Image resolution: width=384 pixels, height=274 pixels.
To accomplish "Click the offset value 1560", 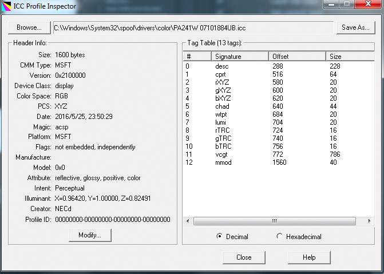I will pyautogui.click(x=279, y=162).
